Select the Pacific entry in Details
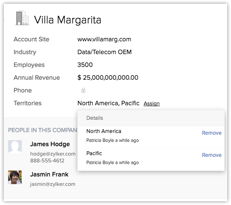This screenshot has height=205, width=231. 94,153
